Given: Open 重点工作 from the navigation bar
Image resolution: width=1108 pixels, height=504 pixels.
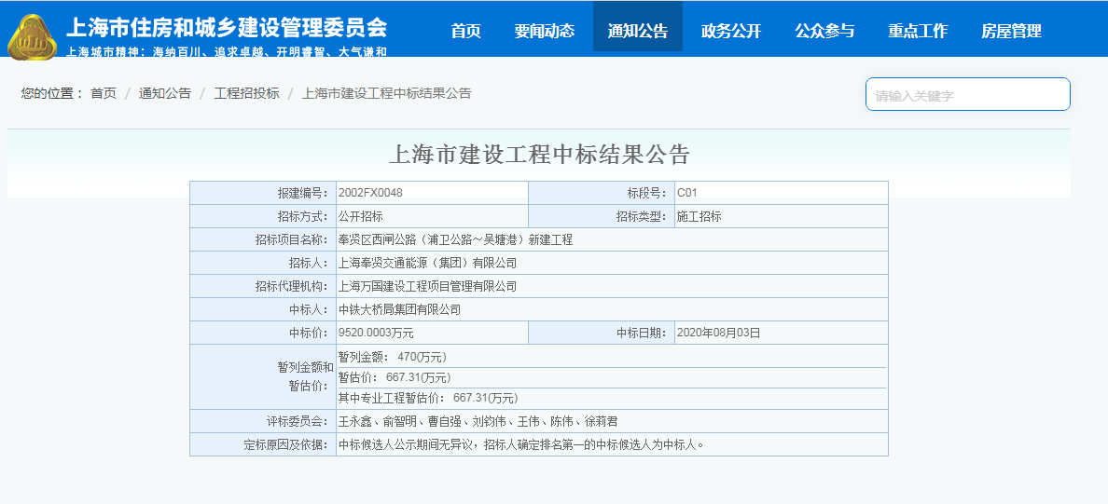Looking at the screenshot, I should 918,31.
